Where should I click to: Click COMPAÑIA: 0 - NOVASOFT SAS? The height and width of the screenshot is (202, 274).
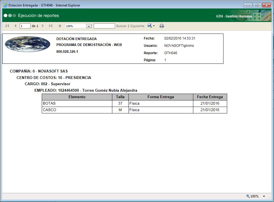(39, 71)
